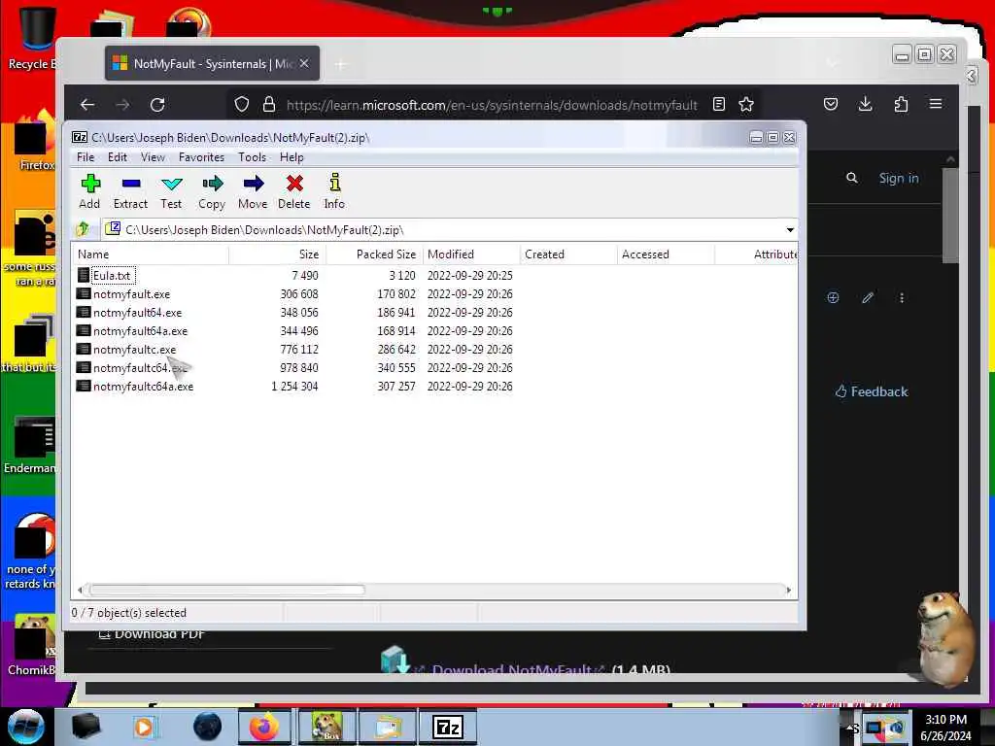Sort by the Packed Size column header
The width and height of the screenshot is (995, 746).
(374, 254)
